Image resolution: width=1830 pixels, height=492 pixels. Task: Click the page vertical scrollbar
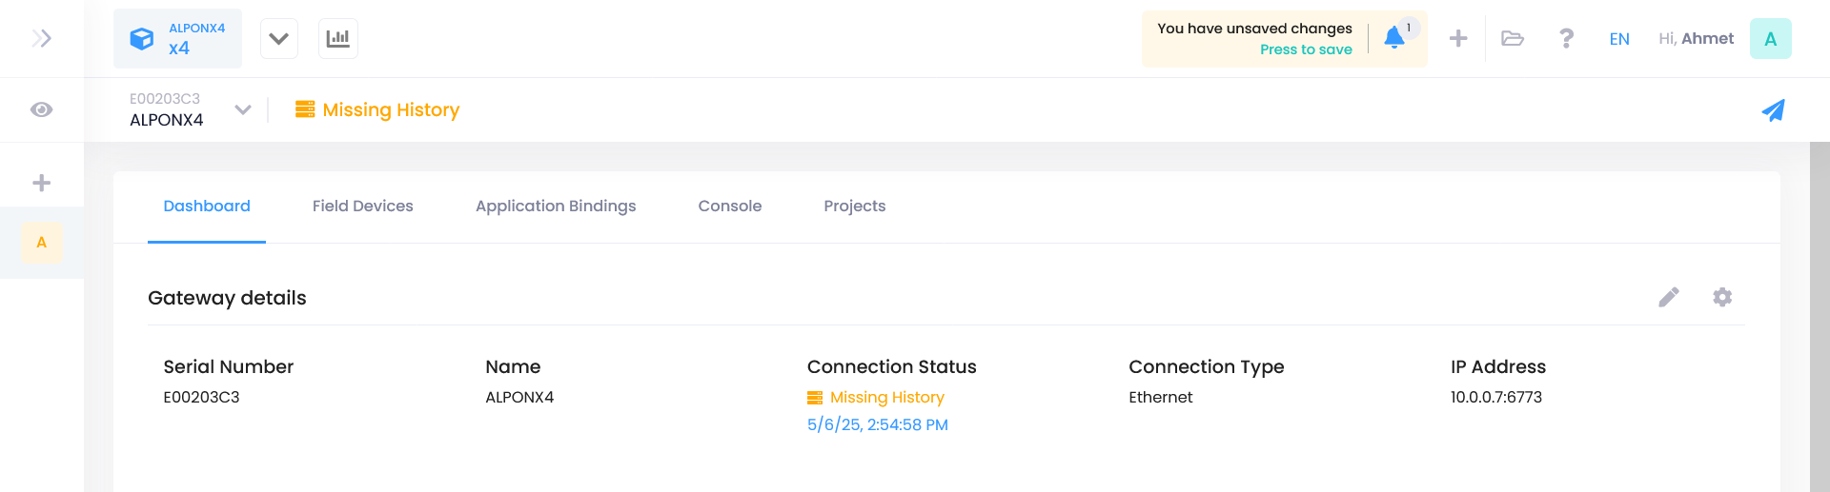click(x=1820, y=317)
